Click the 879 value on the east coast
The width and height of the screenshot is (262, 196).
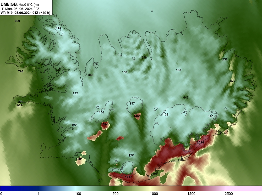233,81
